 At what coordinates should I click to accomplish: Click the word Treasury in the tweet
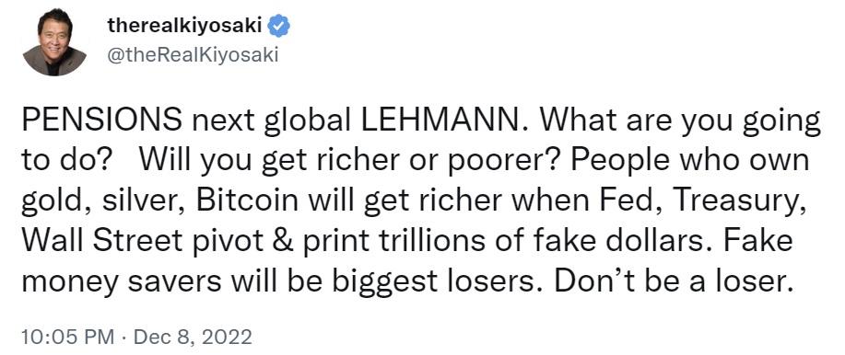pyautogui.click(x=740, y=202)
